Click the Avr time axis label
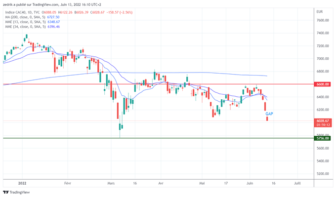Screen dimensions: 336x197 tap(161, 183)
